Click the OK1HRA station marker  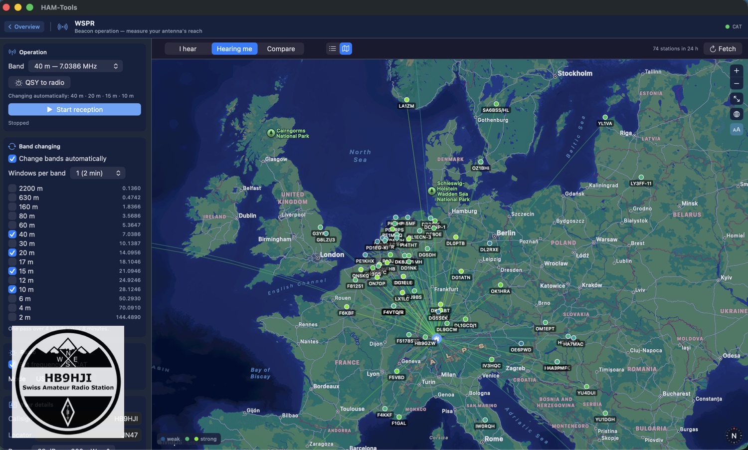click(501, 285)
